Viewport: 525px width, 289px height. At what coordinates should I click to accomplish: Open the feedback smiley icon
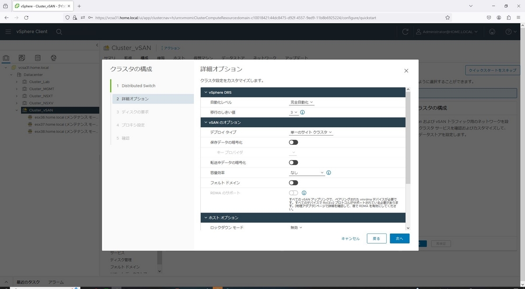click(493, 31)
